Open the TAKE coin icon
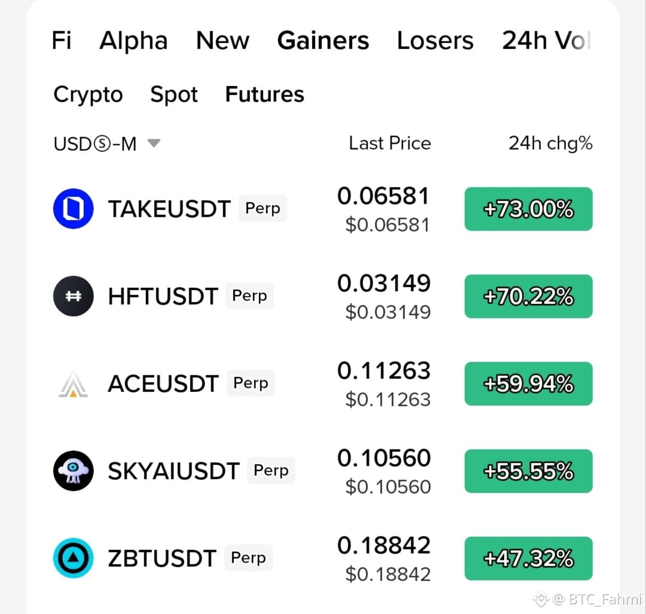Viewport: 646px width, 614px height. point(74,208)
